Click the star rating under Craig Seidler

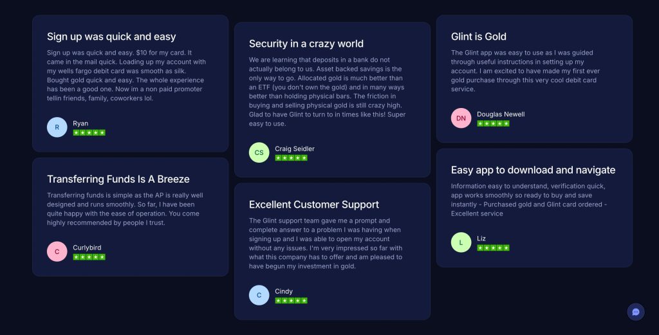(x=291, y=158)
